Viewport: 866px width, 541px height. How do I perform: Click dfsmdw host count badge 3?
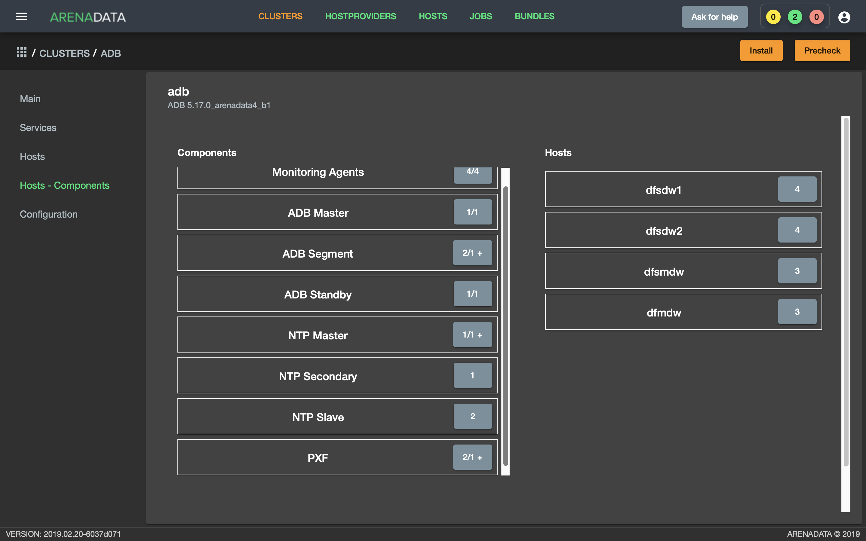(x=797, y=270)
